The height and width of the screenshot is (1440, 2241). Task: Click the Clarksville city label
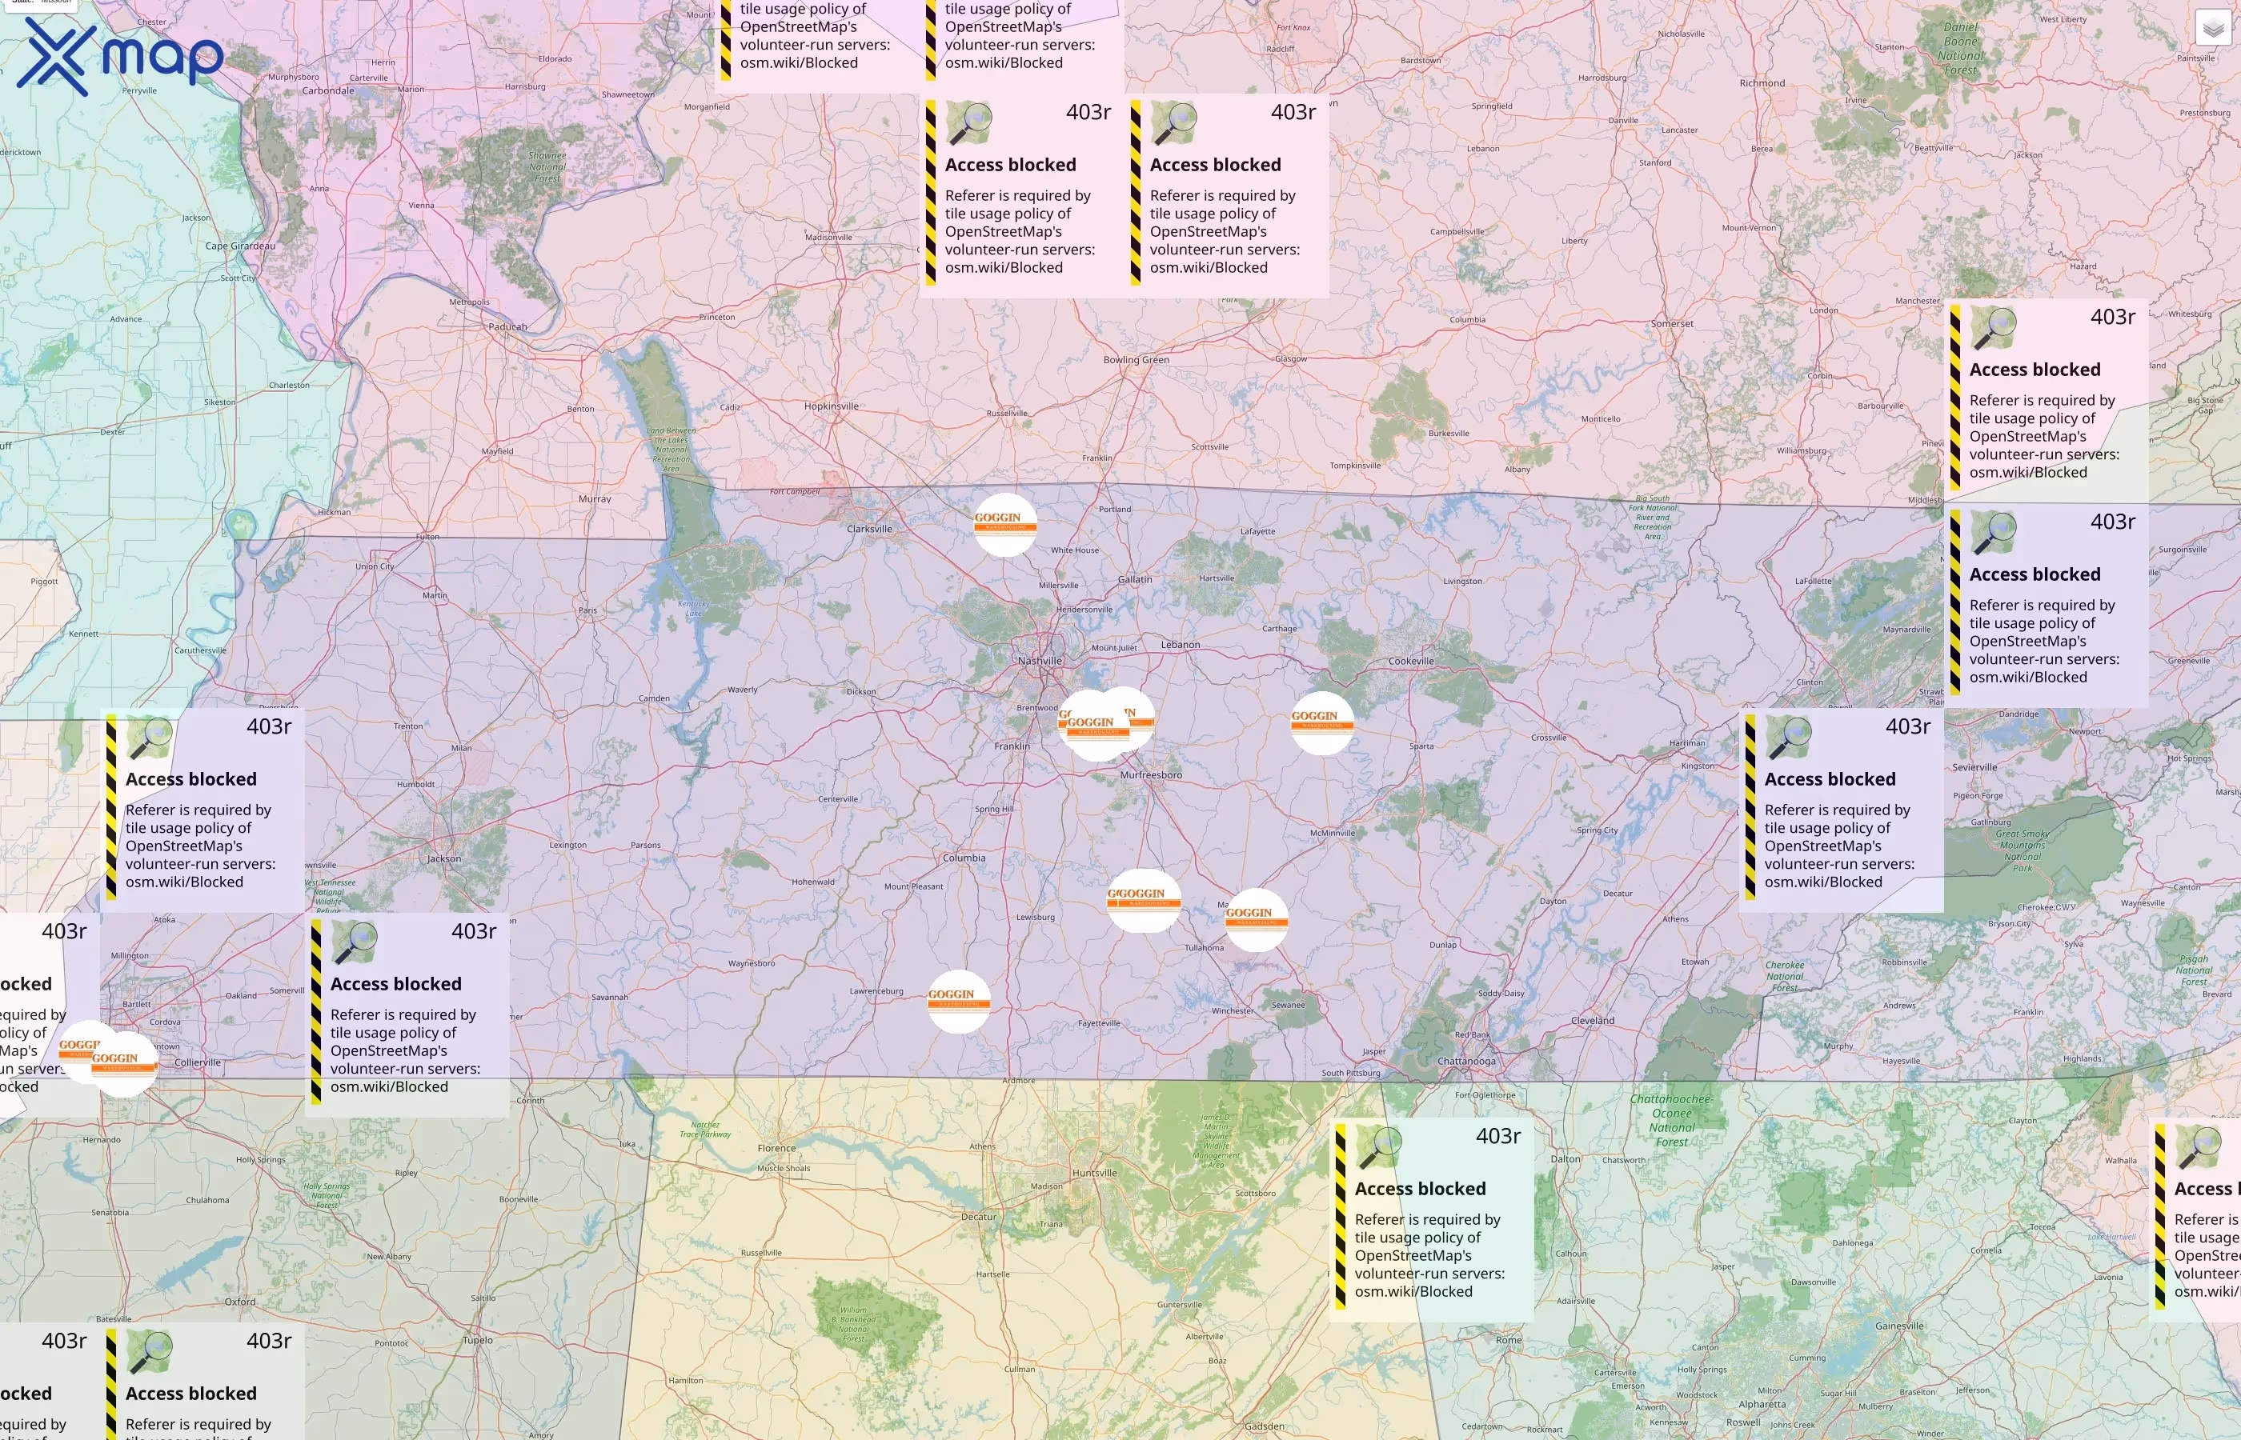tap(869, 528)
